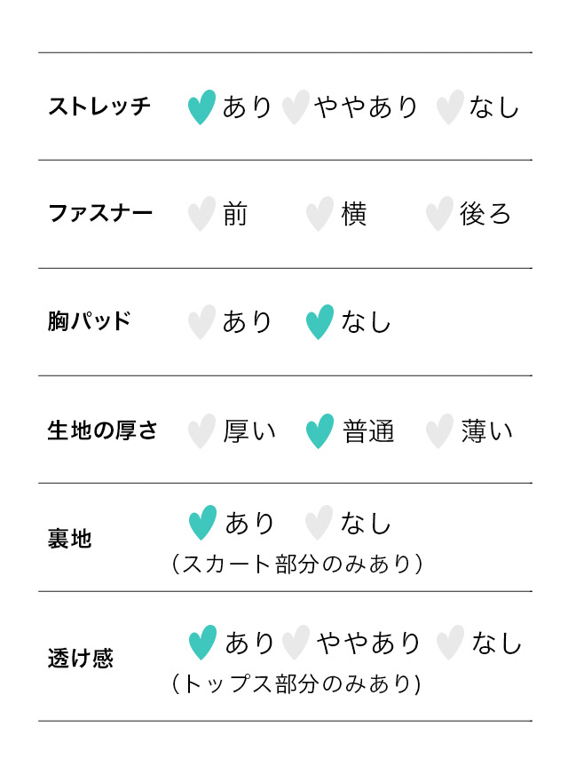The image size is (568, 758).
Task: Choose heart for 生地の厚さ 薄い
Action: point(439,431)
